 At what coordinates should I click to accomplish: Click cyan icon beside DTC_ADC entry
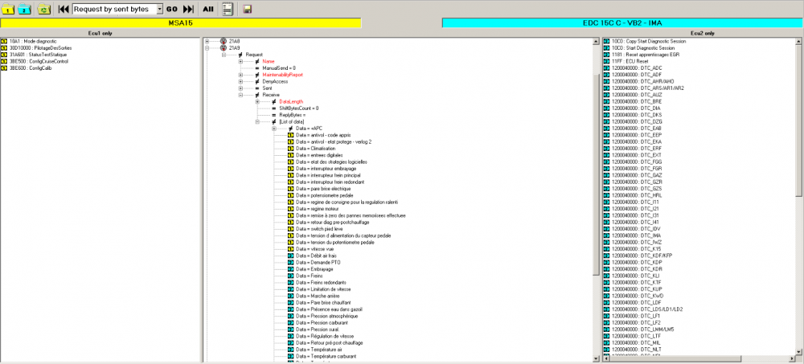point(606,67)
